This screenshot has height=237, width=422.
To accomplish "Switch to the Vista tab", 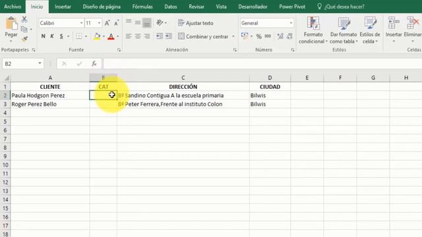I will click(x=221, y=7).
